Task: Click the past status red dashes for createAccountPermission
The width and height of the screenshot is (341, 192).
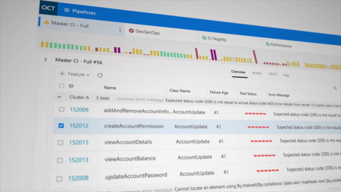Action: (258, 127)
